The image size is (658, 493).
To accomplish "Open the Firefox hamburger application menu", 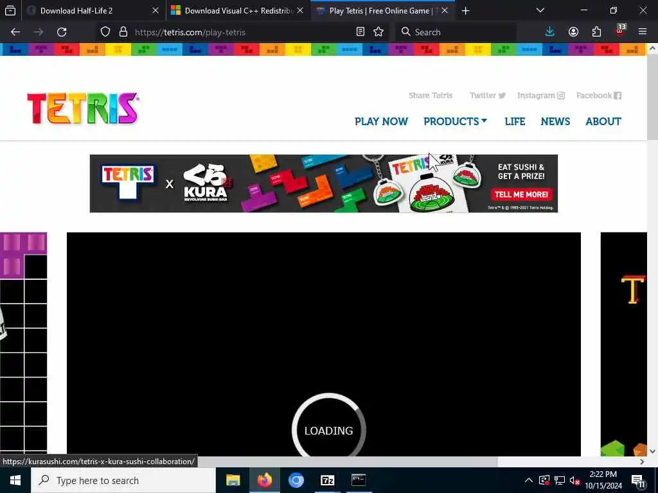I will tap(642, 32).
